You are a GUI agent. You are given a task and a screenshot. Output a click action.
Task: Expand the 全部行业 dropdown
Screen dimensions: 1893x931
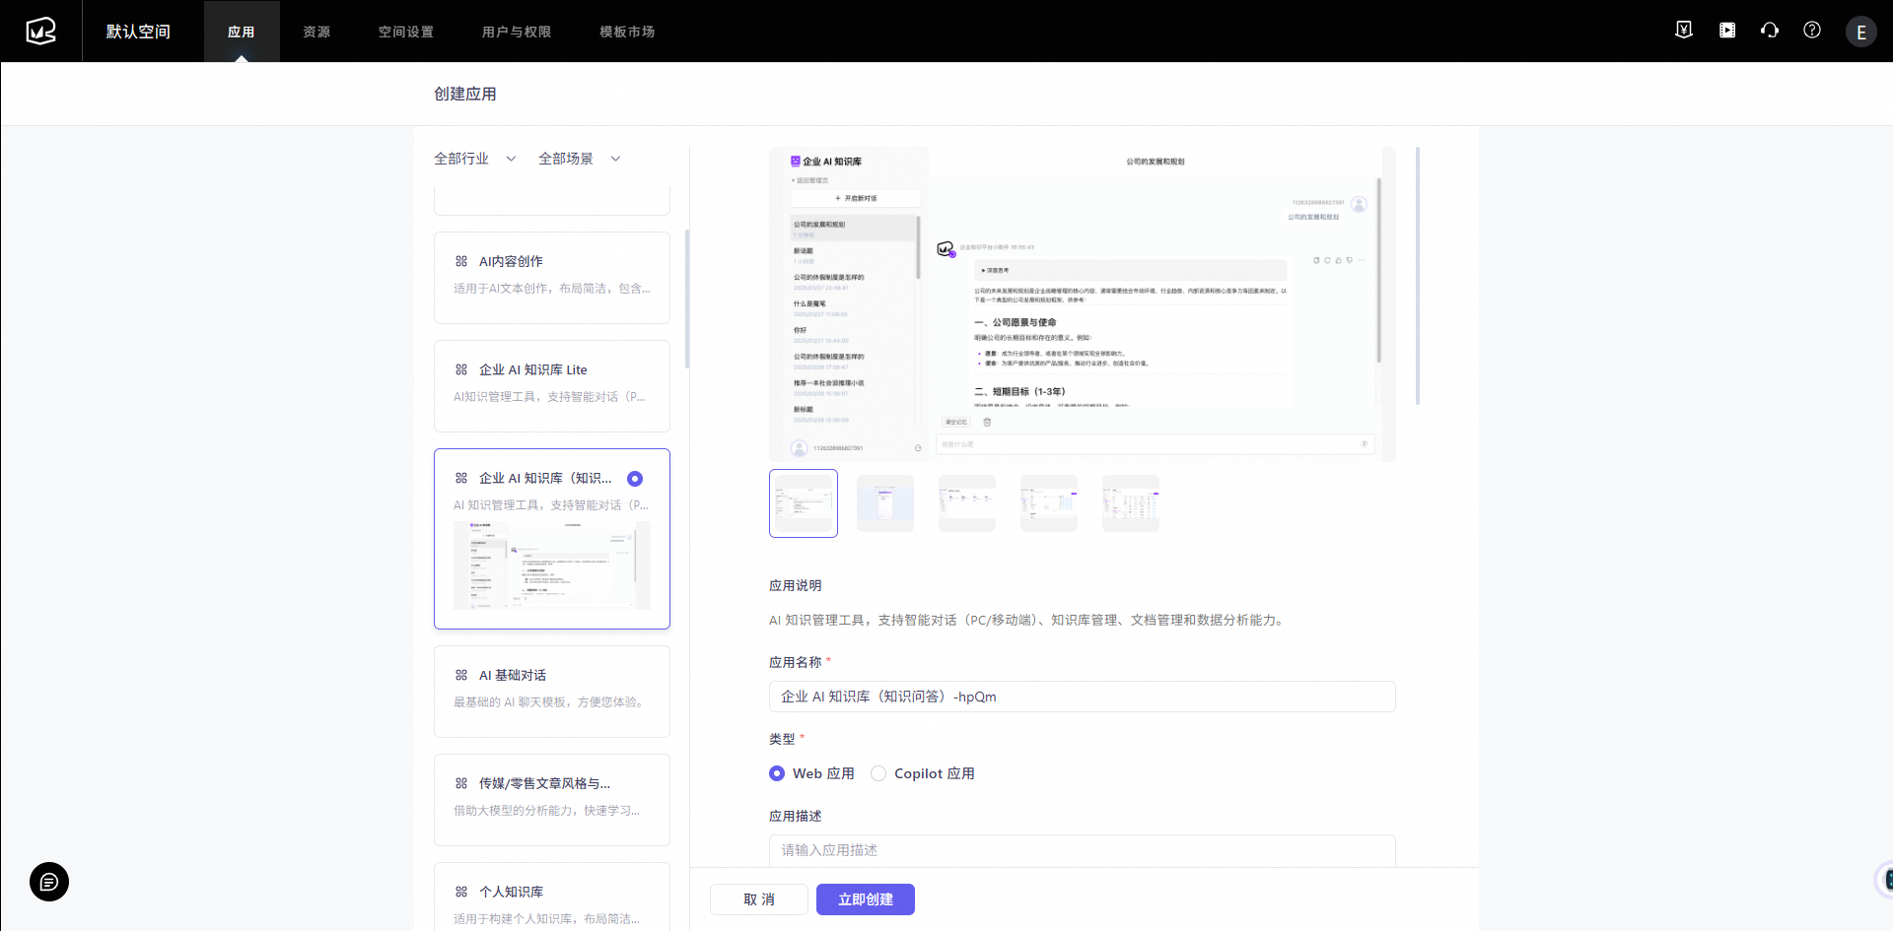tap(475, 159)
